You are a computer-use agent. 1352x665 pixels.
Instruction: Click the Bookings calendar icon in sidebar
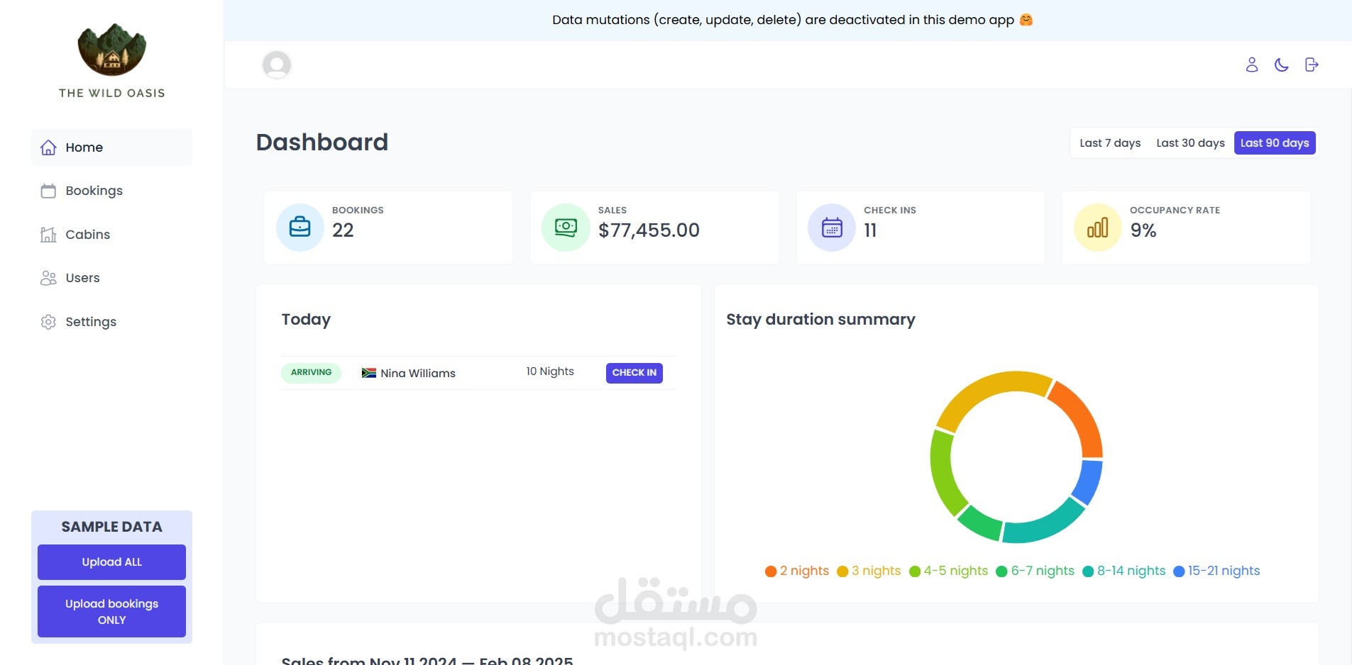(x=48, y=191)
